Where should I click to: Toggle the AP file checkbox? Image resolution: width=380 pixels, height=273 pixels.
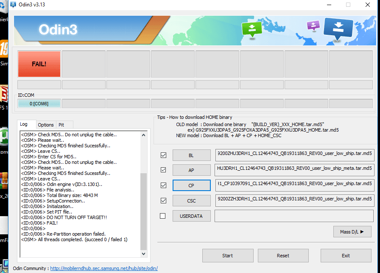pyautogui.click(x=164, y=170)
